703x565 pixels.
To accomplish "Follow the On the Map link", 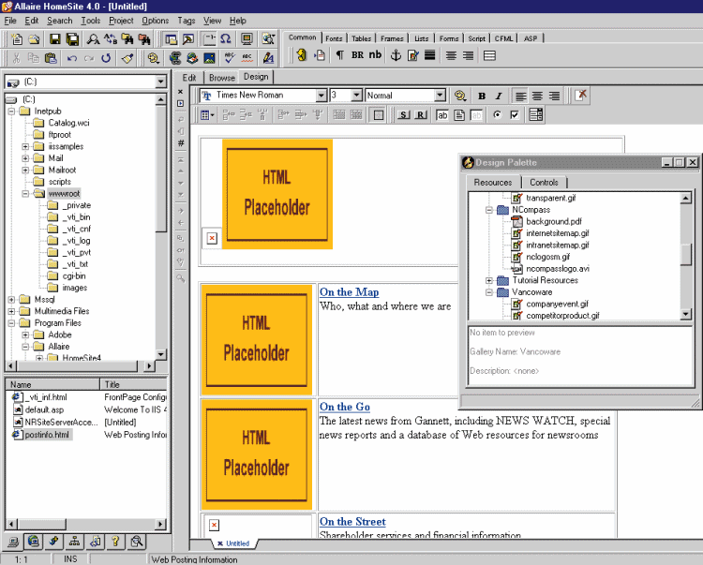I will click(350, 292).
